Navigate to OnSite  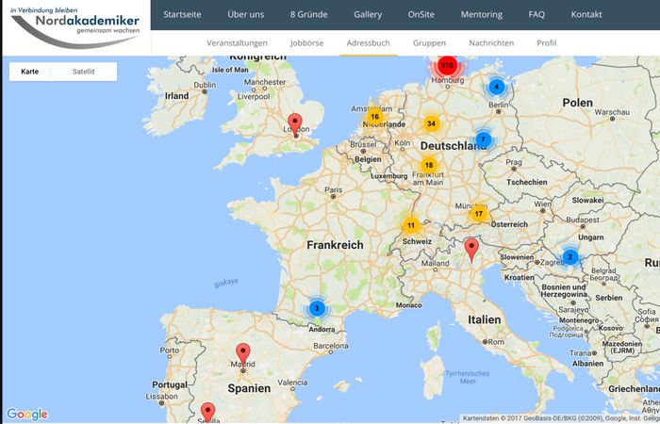(x=421, y=14)
